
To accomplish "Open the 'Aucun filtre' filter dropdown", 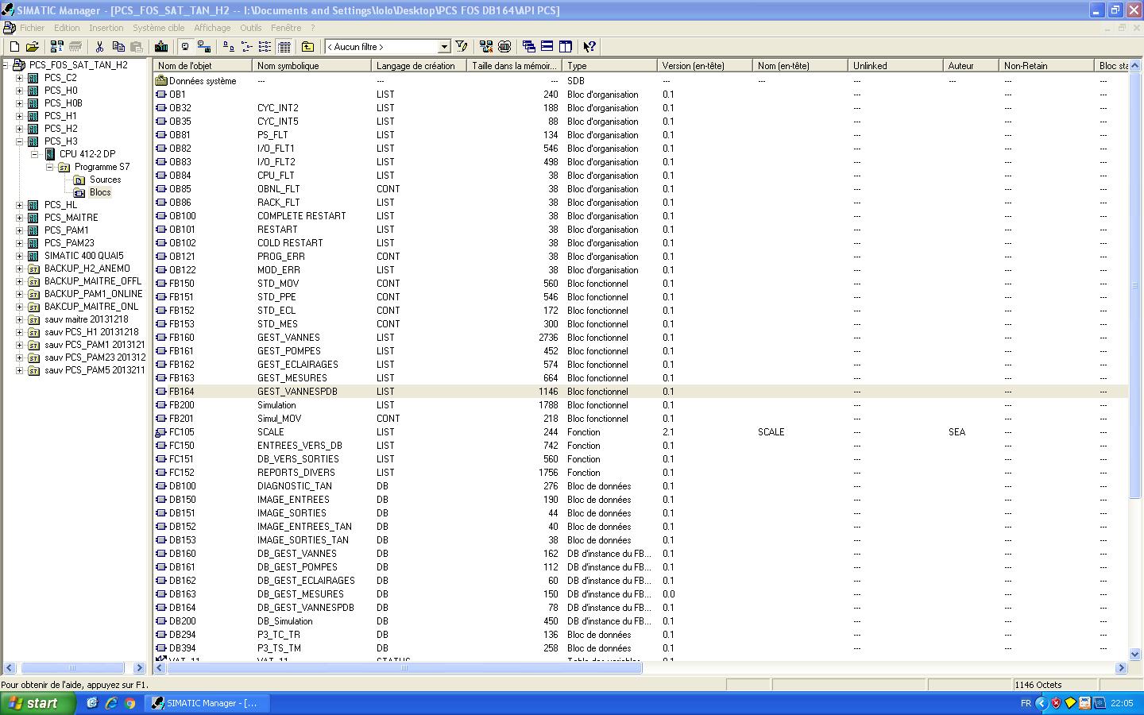I will pyautogui.click(x=444, y=47).
